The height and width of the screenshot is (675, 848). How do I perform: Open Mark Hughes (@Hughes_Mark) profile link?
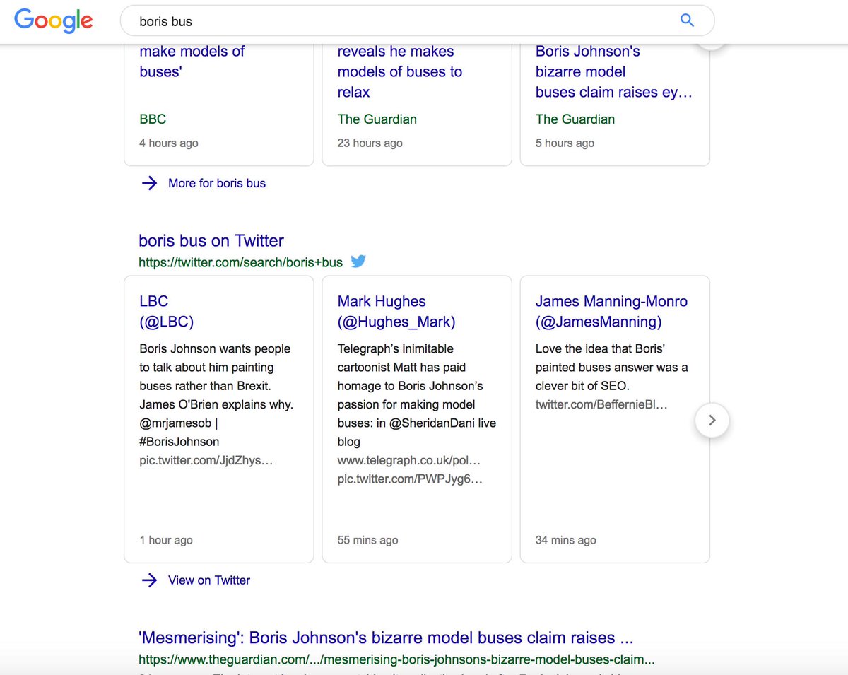coord(396,312)
